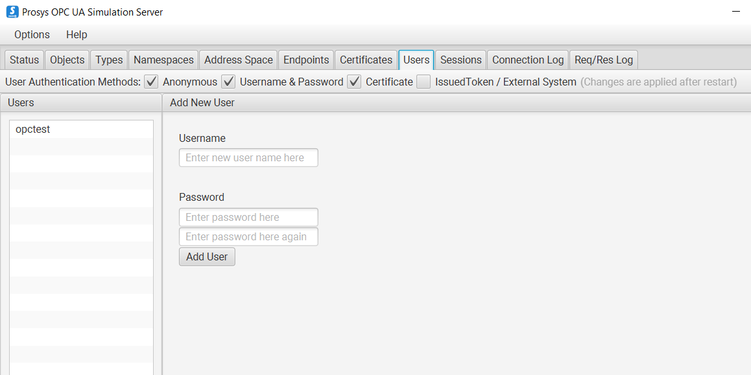View the Certificates tab

click(366, 60)
